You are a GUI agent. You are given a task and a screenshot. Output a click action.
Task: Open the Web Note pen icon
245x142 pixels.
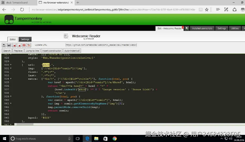tap(226, 10)
